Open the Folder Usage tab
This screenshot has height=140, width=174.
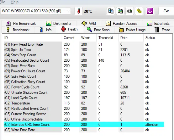point(132,30)
